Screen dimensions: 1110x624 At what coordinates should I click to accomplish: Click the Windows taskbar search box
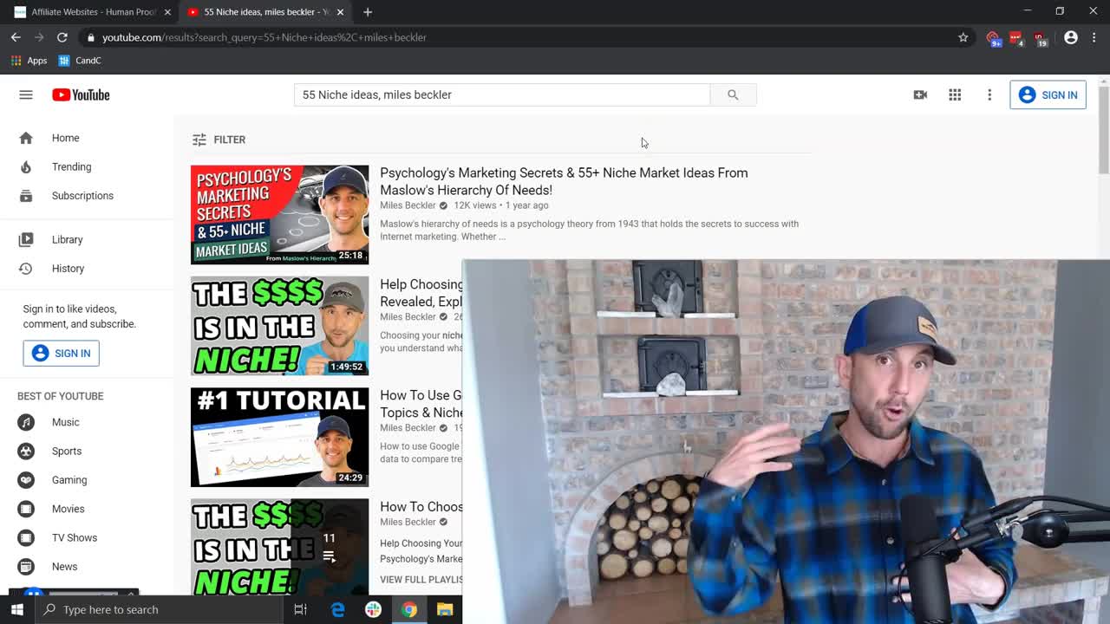pos(159,609)
